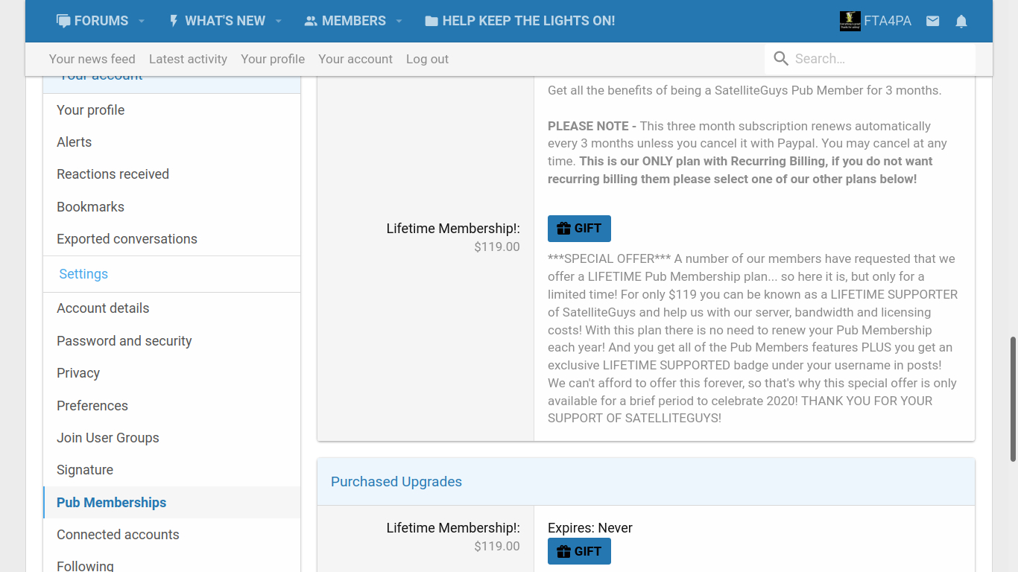Image resolution: width=1018 pixels, height=572 pixels.
Task: Open Connected accounts in sidebar
Action: pos(118,534)
